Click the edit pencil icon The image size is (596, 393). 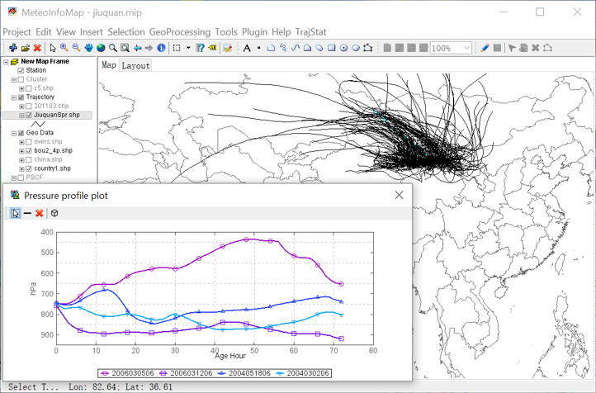tap(485, 48)
